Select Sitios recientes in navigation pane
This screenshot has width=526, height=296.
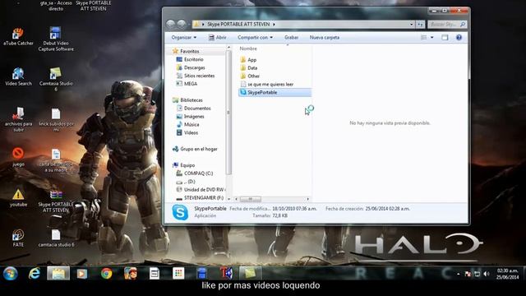[x=199, y=76]
